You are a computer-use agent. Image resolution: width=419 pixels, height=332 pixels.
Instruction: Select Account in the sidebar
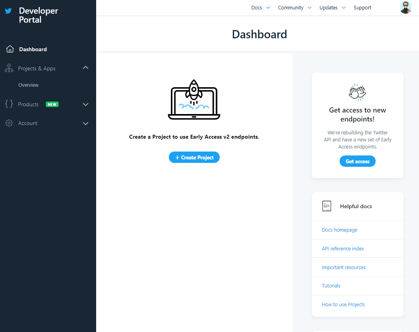(x=28, y=123)
